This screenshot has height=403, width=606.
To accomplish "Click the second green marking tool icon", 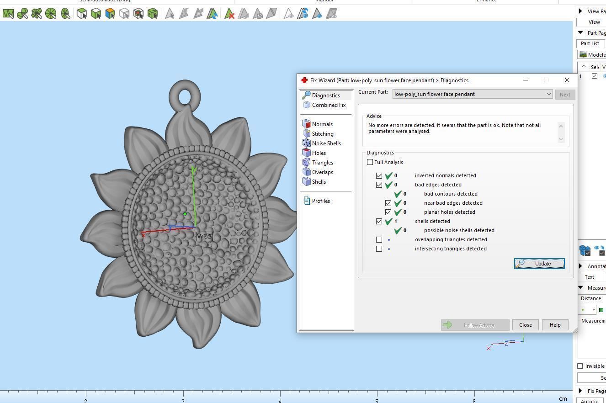I will tap(22, 14).
